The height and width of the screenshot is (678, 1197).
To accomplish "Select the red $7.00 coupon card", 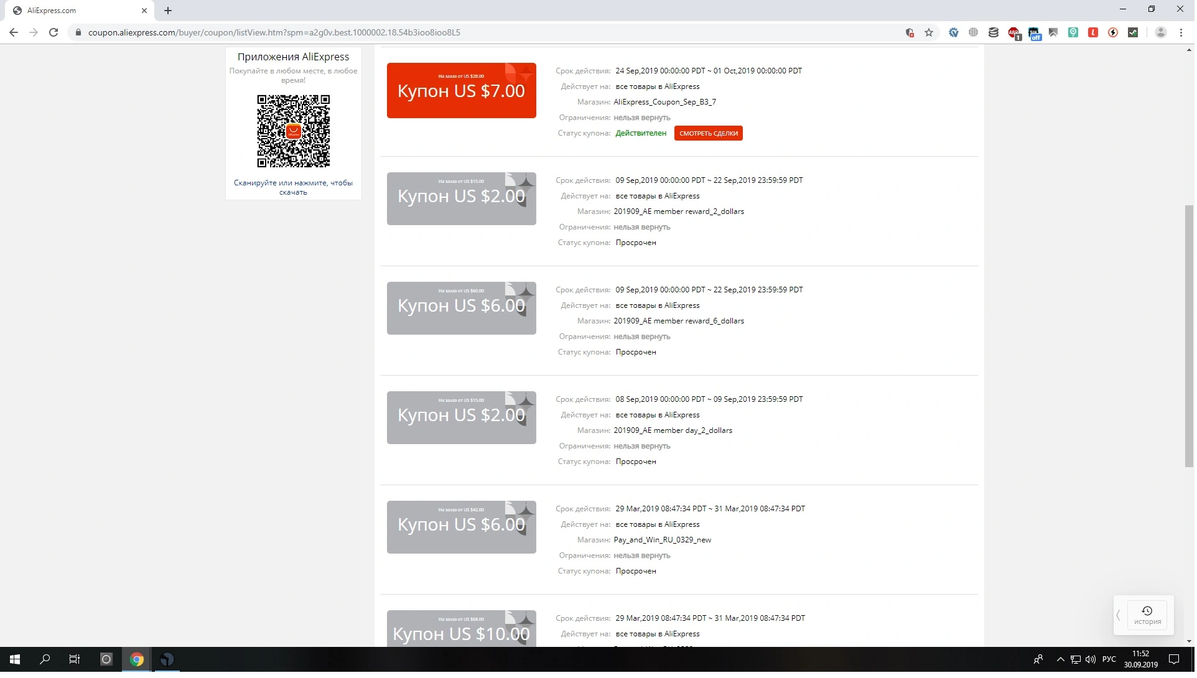I will pyautogui.click(x=462, y=90).
